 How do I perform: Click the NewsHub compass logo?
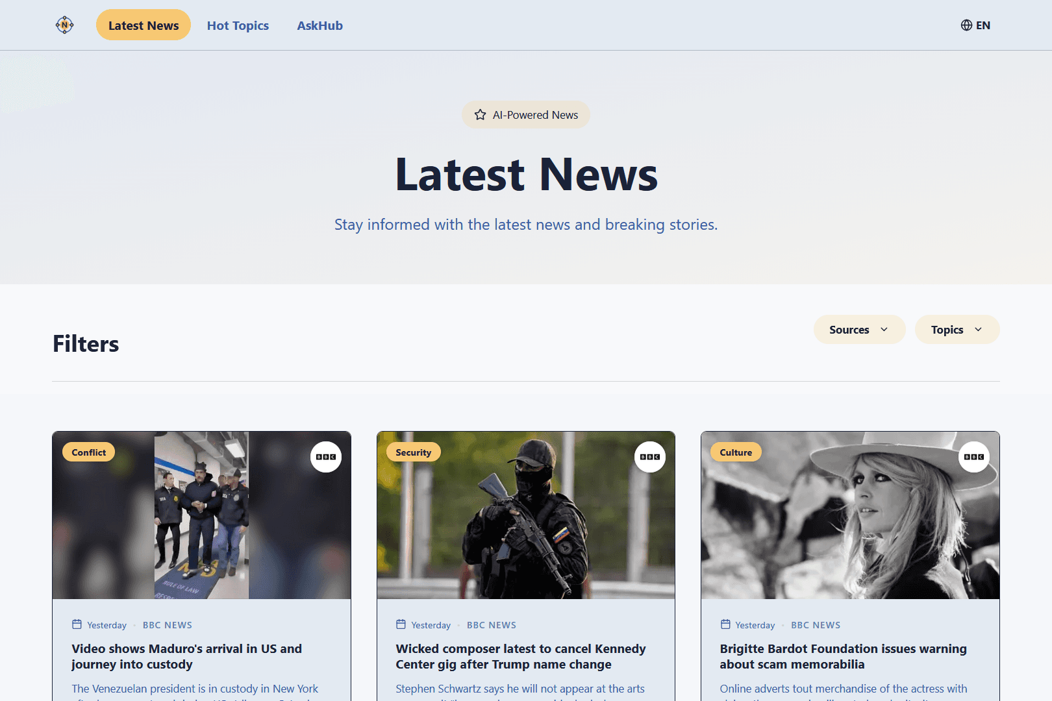pos(64,25)
